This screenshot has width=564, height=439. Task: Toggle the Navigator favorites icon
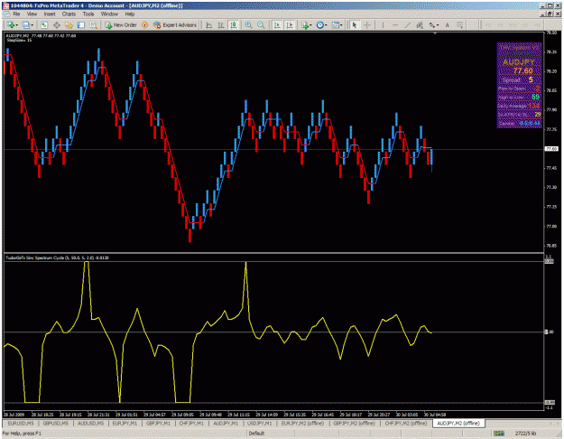[x=69, y=25]
